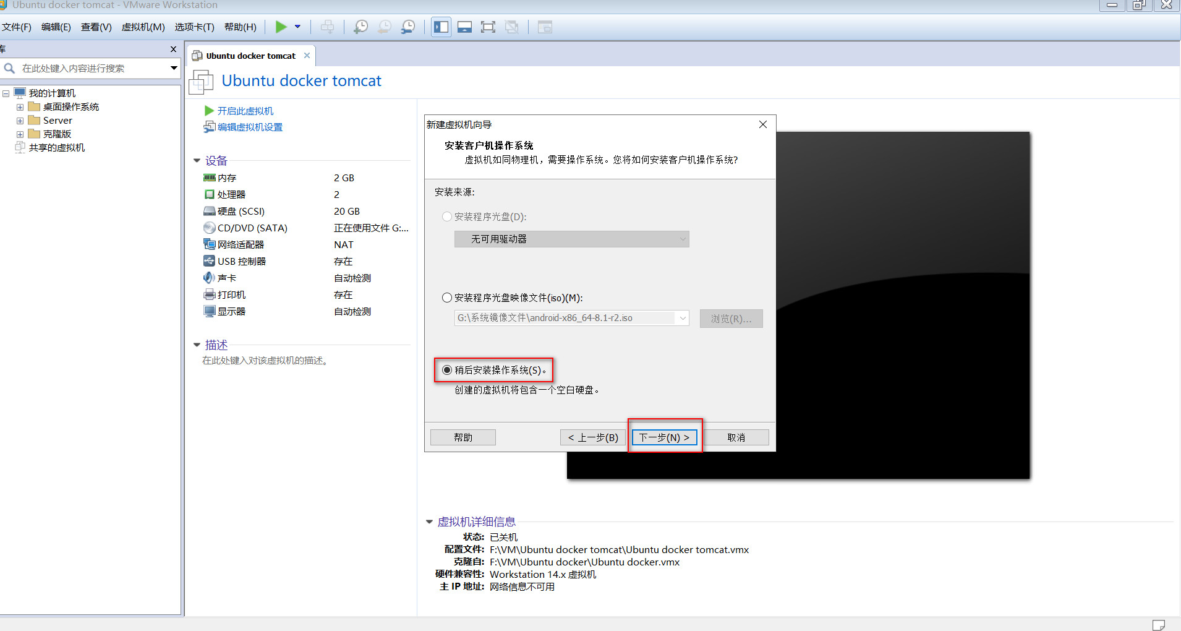Image resolution: width=1181 pixels, height=631 pixels.
Task: Open the ISO file path combo box
Action: click(x=571, y=318)
